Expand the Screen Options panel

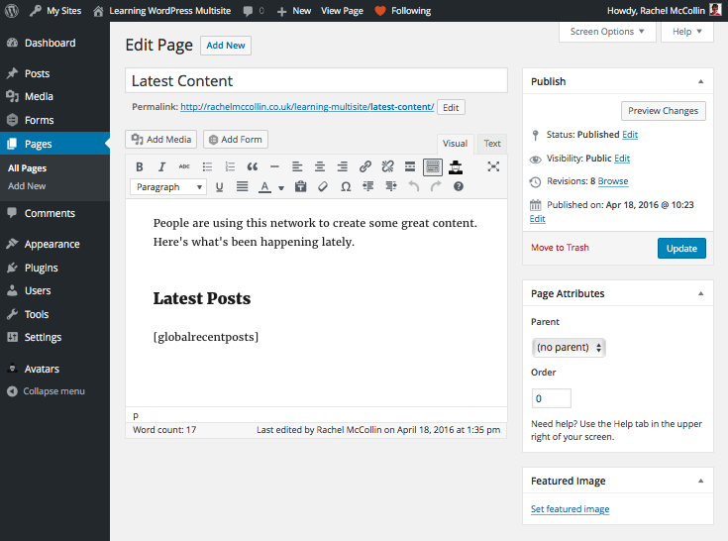click(607, 32)
